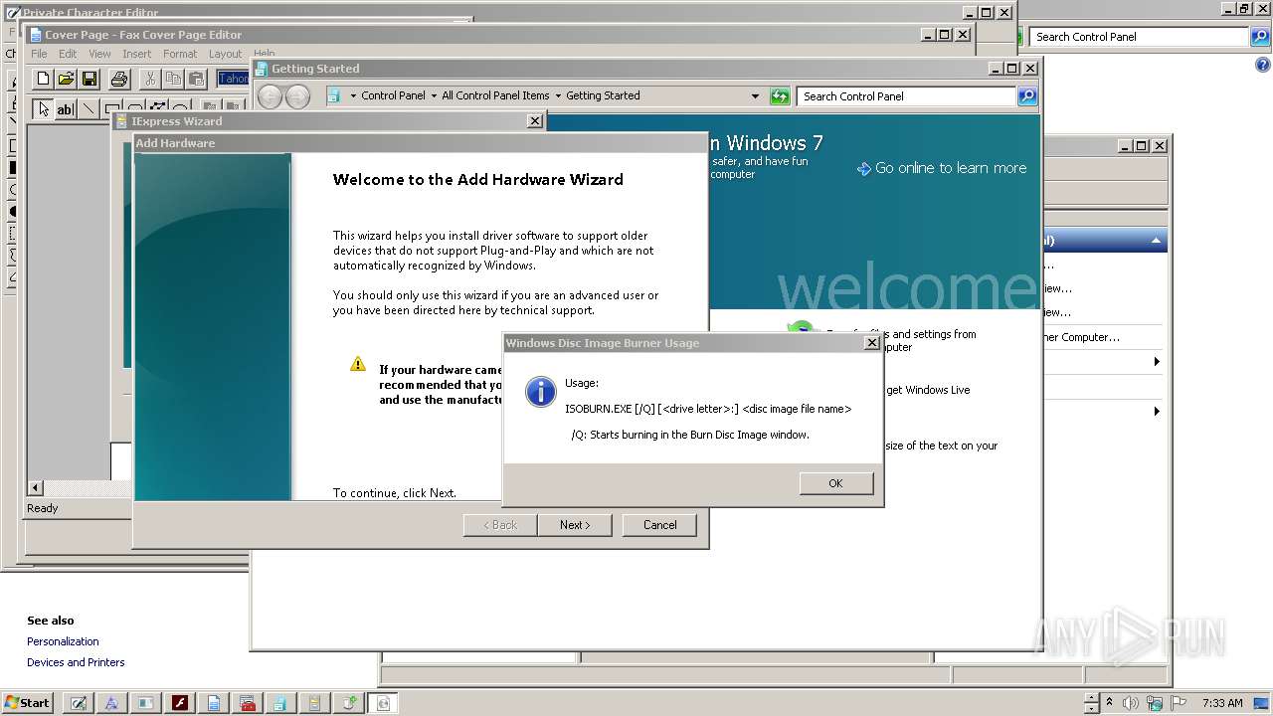Click the Paste clipboard icon in Fax Cover Page Editor
Screen dimensions: 1273x716
(196, 79)
